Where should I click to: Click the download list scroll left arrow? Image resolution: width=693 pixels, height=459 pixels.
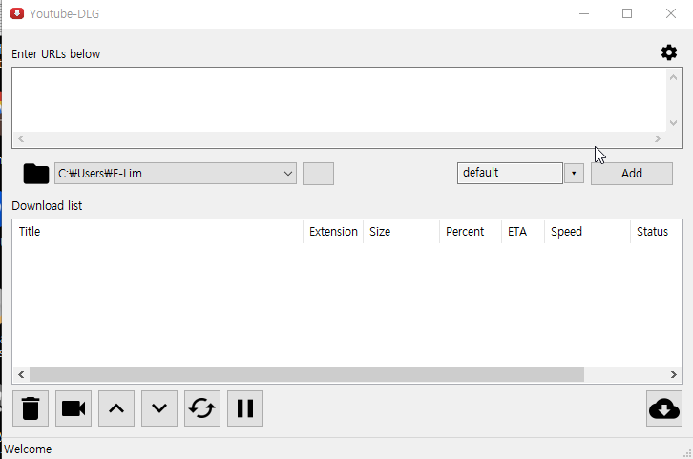pyautogui.click(x=21, y=375)
